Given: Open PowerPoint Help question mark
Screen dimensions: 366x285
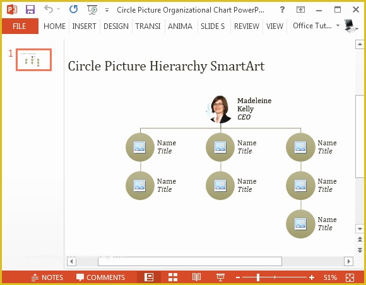Looking at the screenshot, I should coord(282,10).
